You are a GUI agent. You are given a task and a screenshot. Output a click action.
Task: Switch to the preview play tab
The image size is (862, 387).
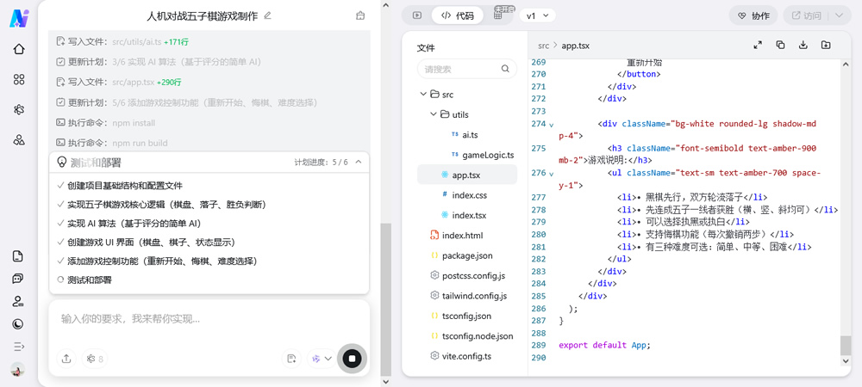[x=417, y=15]
